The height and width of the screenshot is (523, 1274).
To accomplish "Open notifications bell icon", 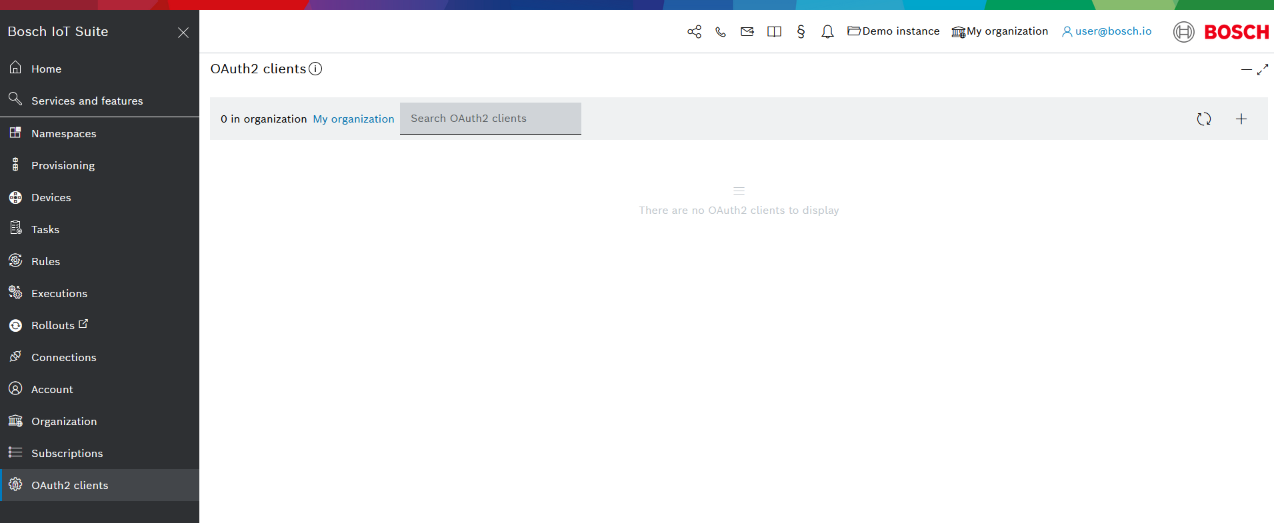I will [827, 31].
